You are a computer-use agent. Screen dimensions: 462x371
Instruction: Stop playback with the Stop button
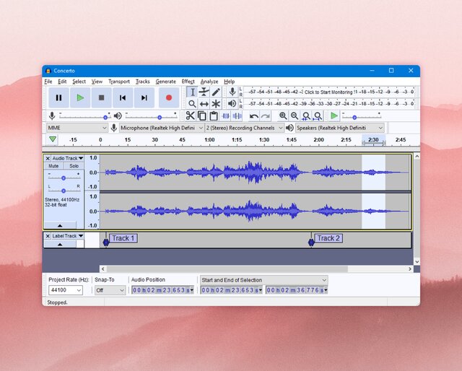click(x=101, y=97)
